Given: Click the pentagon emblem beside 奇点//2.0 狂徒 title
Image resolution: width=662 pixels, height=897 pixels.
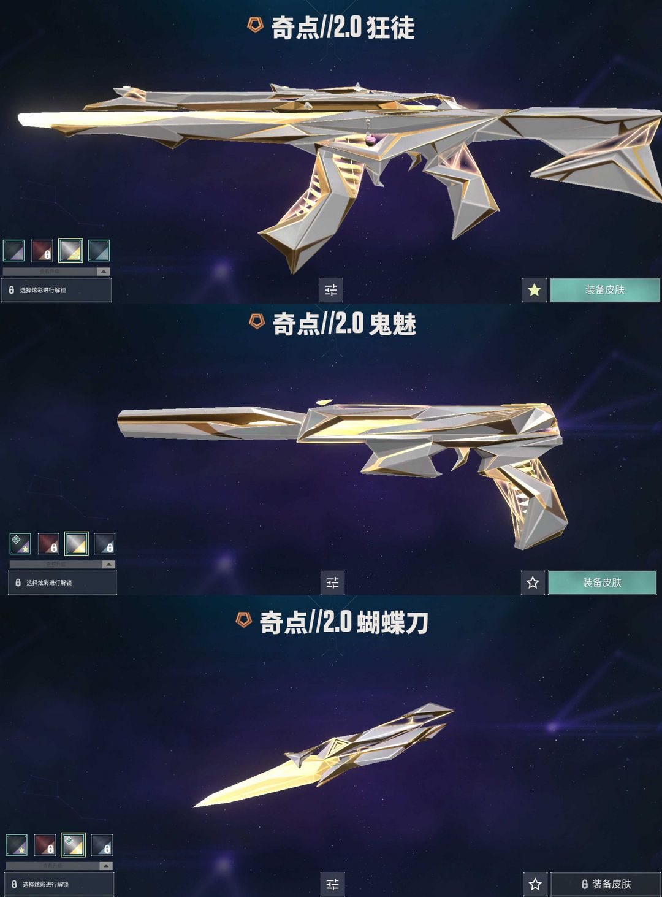Looking at the screenshot, I should tap(255, 25).
